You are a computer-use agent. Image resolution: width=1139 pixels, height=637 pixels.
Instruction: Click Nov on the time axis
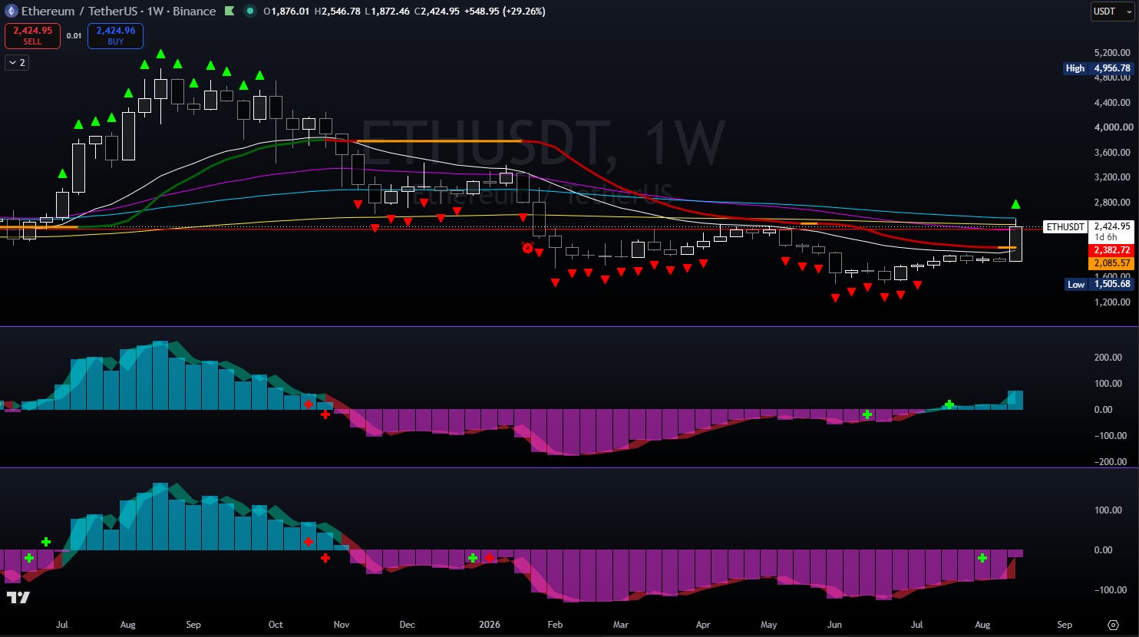click(x=342, y=625)
